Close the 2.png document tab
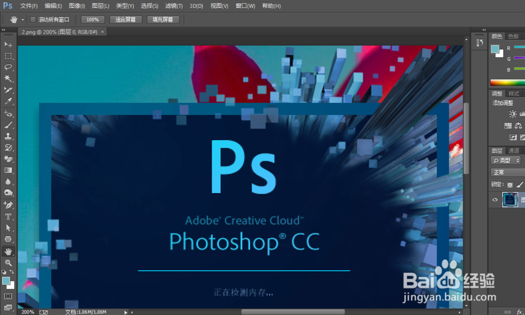This screenshot has width=525, height=315. [x=102, y=31]
